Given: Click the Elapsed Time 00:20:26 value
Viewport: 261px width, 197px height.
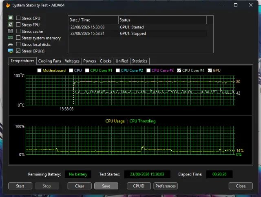Looking at the screenshot, I should tap(219, 174).
